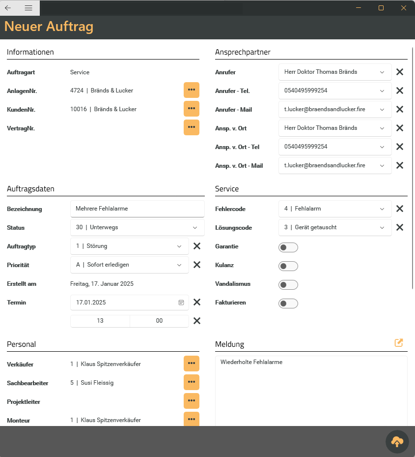Expand the Status dropdown
The image size is (415, 457).
point(195,228)
